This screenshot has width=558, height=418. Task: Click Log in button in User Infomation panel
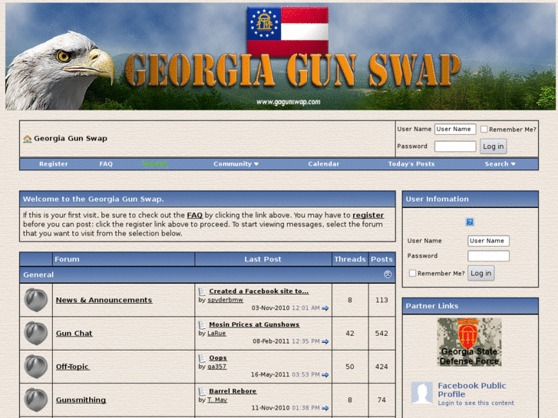pyautogui.click(x=480, y=273)
